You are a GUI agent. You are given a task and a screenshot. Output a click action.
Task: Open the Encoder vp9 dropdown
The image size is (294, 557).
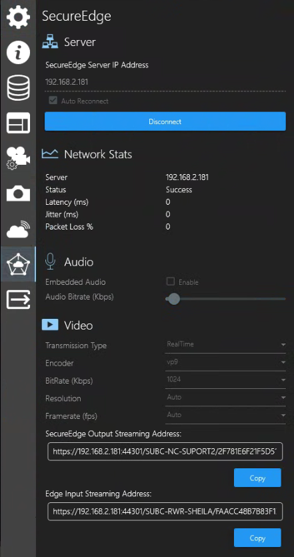point(225,362)
